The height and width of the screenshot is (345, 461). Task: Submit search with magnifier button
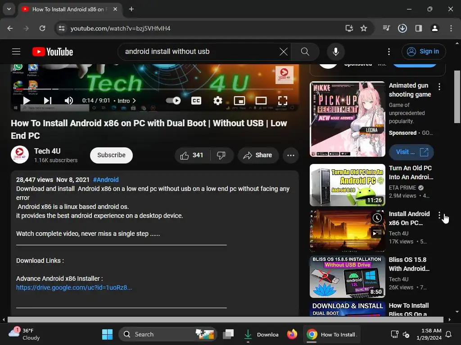click(305, 52)
